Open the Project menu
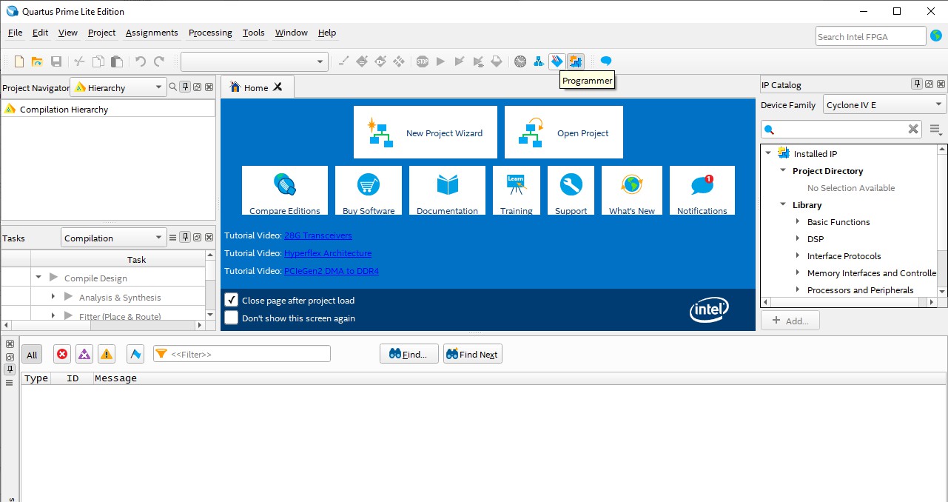Viewport: 948px width, 502px height. pos(101,33)
